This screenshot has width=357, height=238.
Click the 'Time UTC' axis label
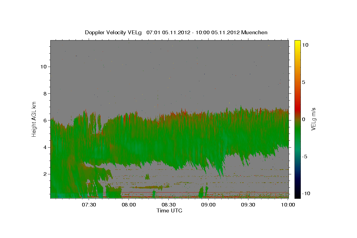coord(169,211)
